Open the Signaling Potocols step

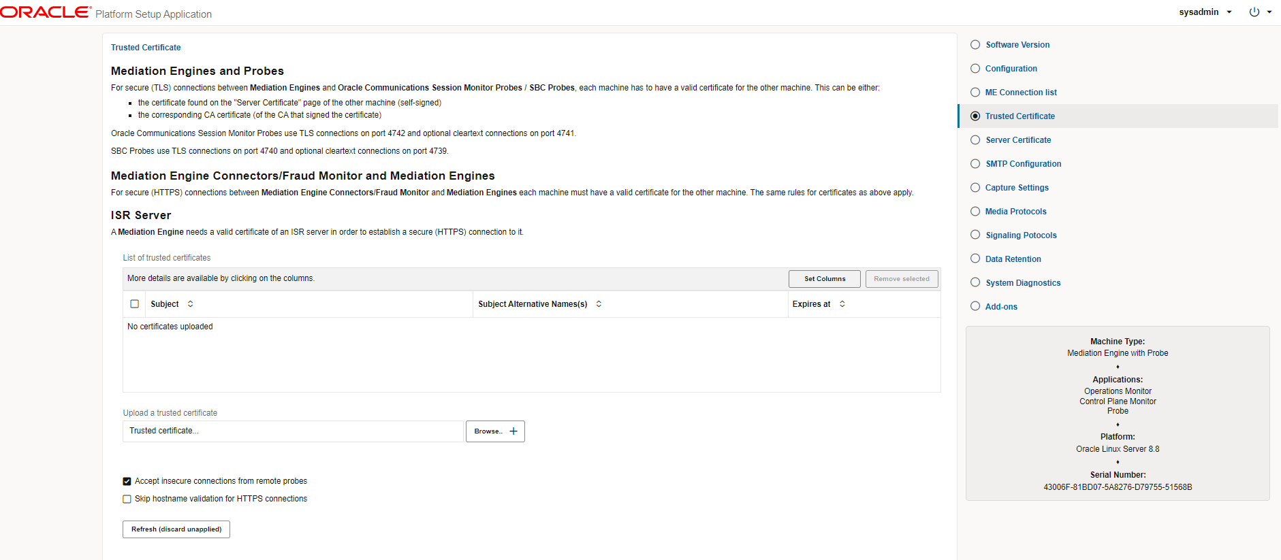1021,235
